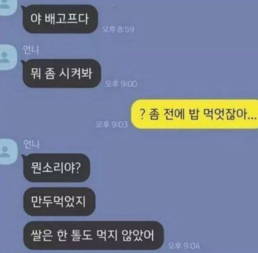Select the 뭐 좀 시켜봐 message bubble
This screenshot has width=258, height=253.
[x=61, y=74]
